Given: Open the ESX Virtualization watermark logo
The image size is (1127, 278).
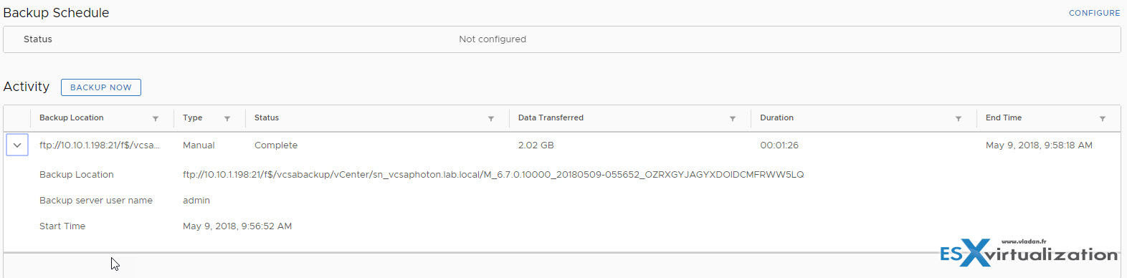Looking at the screenshot, I should [1029, 252].
